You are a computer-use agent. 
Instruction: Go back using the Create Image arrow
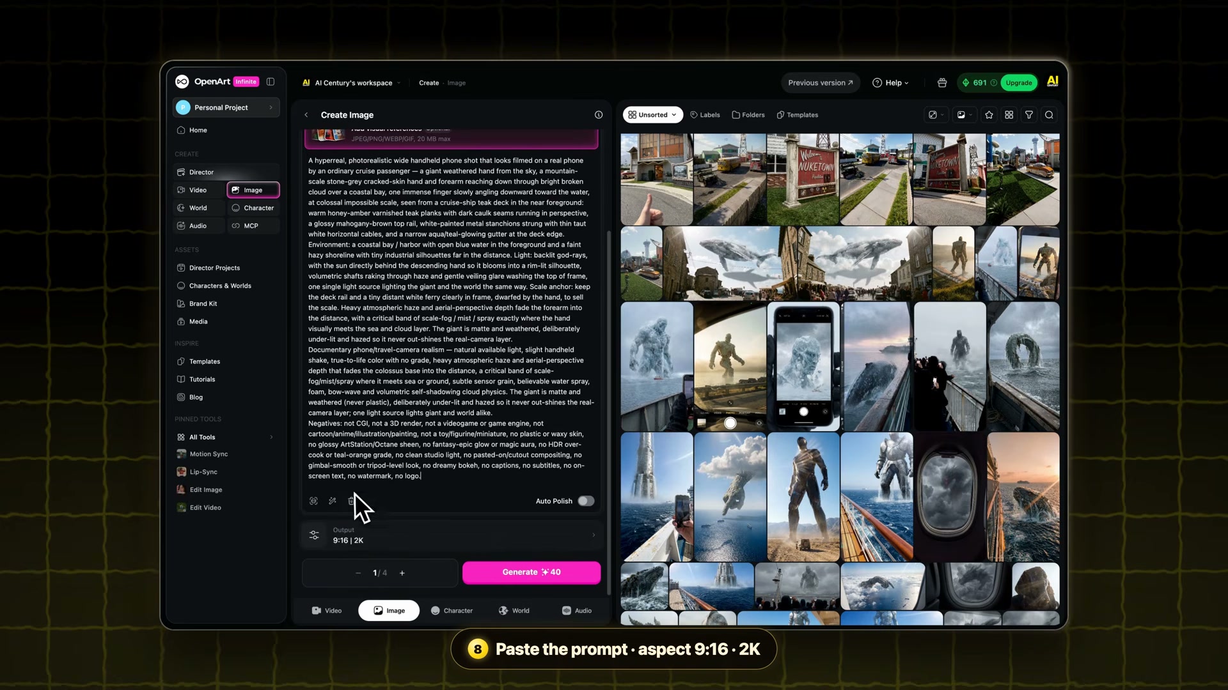coord(306,115)
